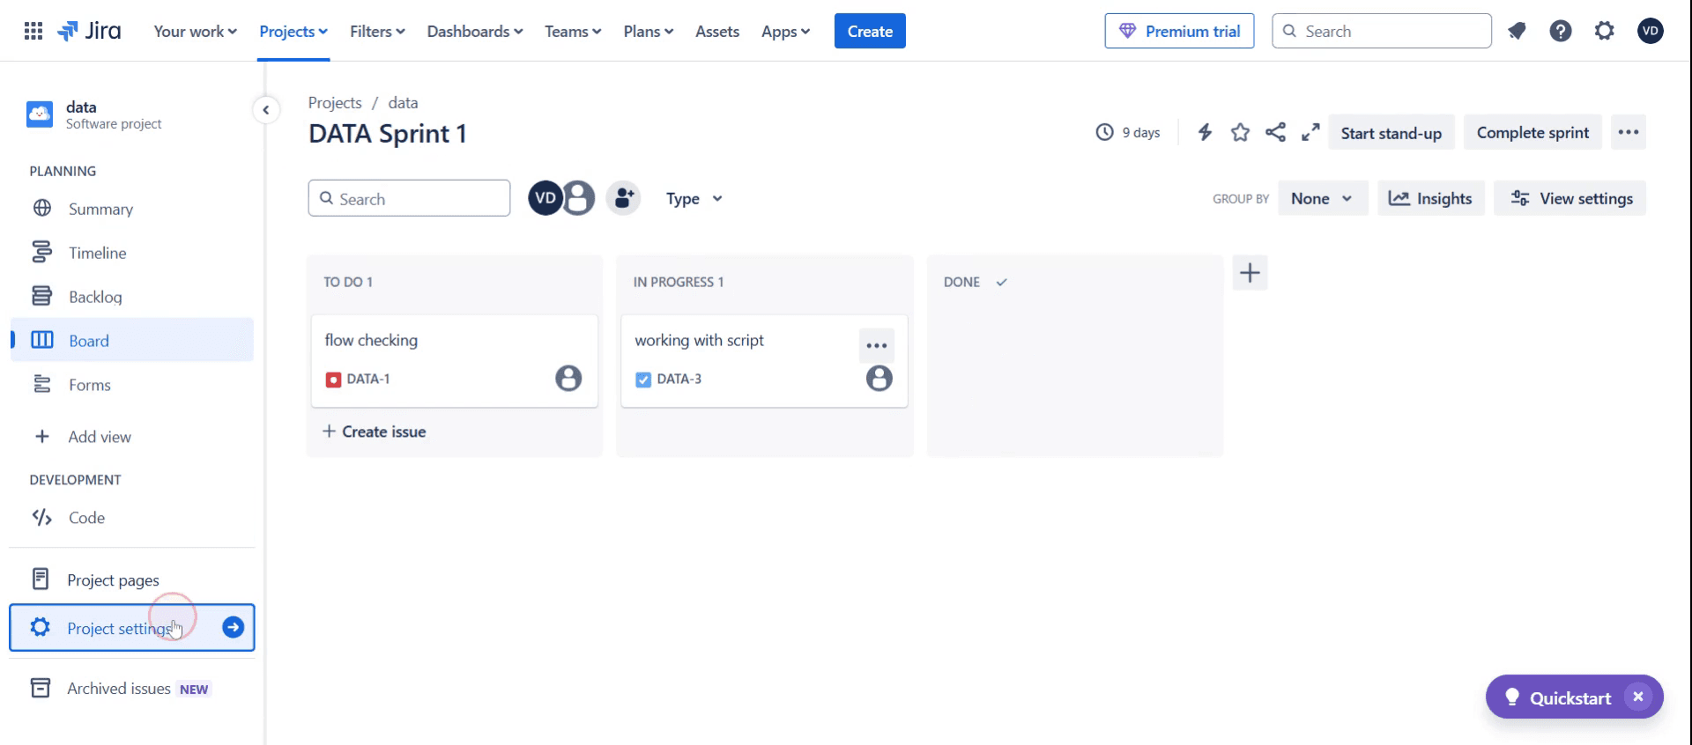Click the bug type icon on DATA-1

pyautogui.click(x=333, y=380)
